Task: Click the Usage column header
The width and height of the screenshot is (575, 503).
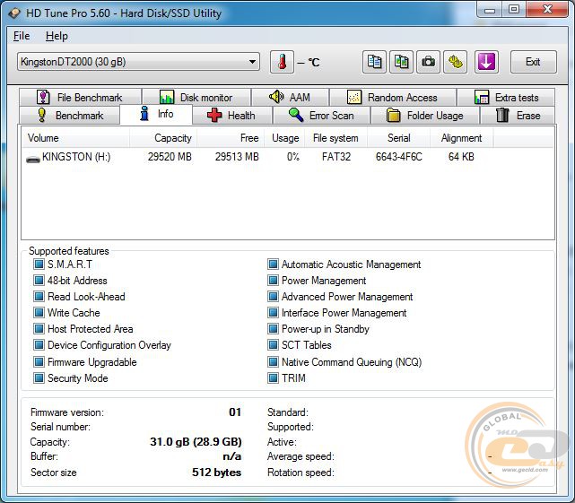Action: (x=284, y=138)
